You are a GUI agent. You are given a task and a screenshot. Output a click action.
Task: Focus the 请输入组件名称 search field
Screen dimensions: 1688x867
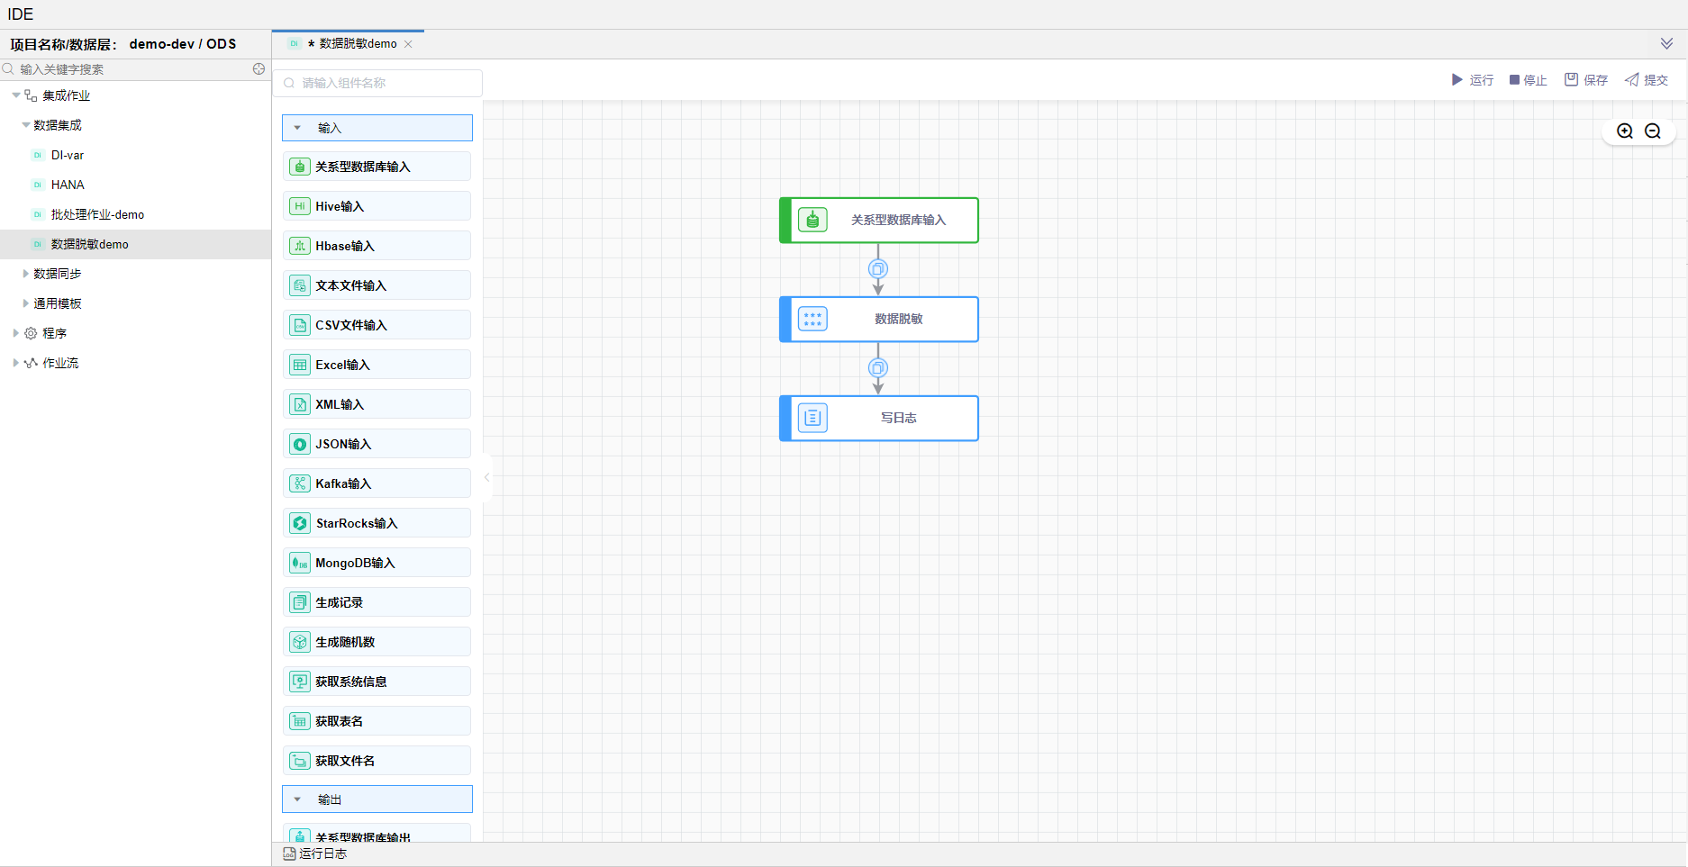point(377,83)
